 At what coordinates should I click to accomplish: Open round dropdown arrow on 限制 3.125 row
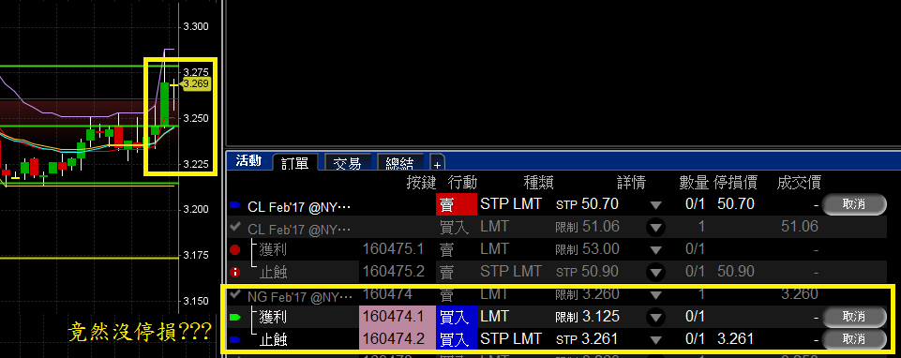tap(655, 317)
